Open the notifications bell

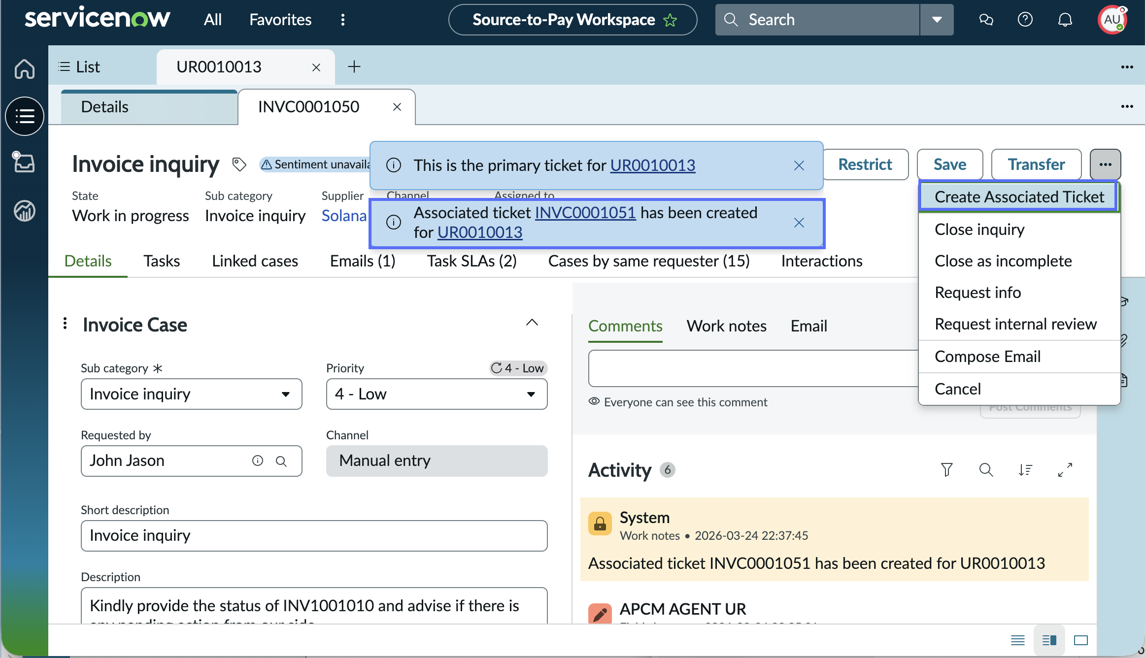click(1065, 20)
